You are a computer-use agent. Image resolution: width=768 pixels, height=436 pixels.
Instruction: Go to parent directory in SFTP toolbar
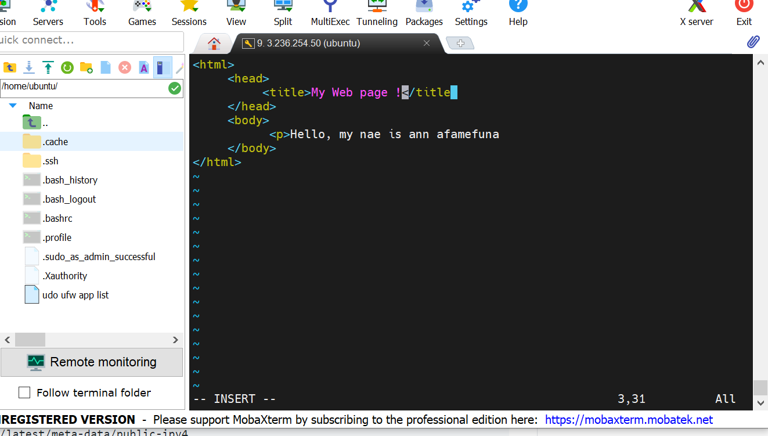(10, 68)
